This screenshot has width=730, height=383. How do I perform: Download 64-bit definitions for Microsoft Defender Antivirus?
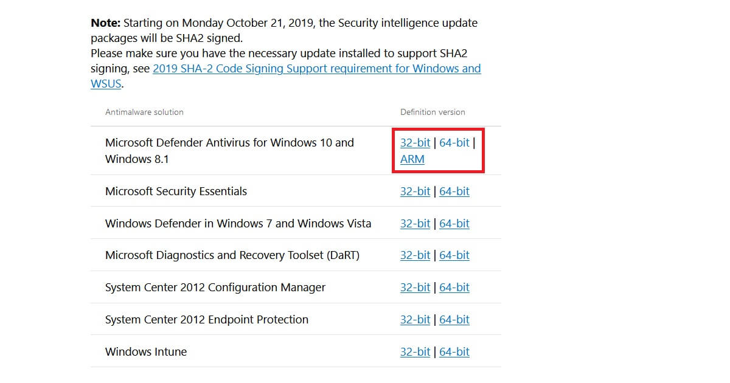coord(454,142)
